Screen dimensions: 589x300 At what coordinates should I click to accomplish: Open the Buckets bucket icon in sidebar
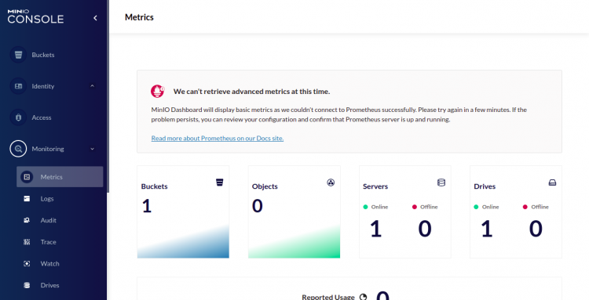(x=18, y=55)
